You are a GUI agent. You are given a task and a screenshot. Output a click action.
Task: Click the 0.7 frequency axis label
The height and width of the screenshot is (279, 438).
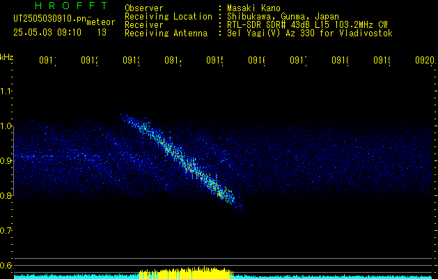click(x=6, y=230)
